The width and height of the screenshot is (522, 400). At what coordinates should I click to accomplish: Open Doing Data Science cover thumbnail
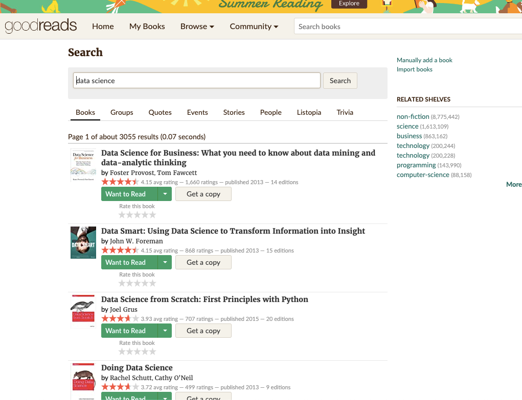click(83, 382)
